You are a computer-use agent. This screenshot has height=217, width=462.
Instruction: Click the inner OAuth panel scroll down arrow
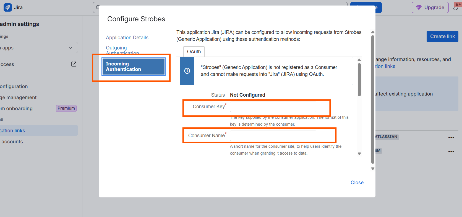(x=359, y=154)
